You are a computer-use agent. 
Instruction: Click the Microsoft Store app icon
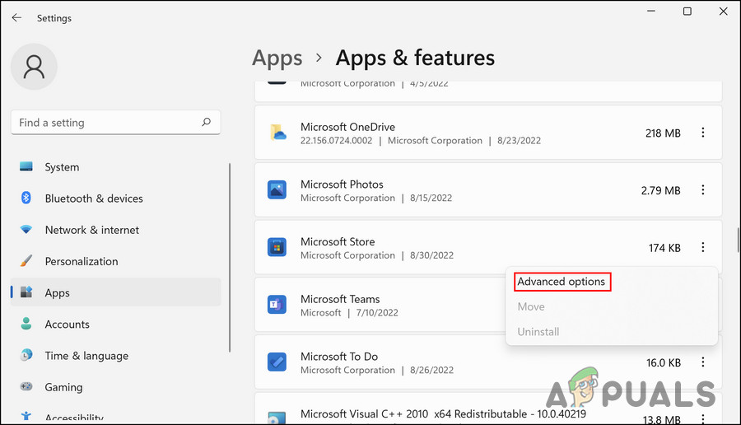click(277, 247)
